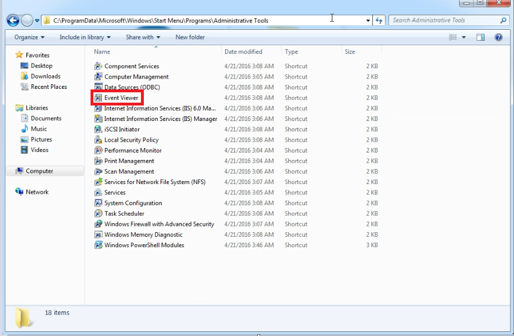
Task: Sort by Date modified column header
Action: (252, 52)
